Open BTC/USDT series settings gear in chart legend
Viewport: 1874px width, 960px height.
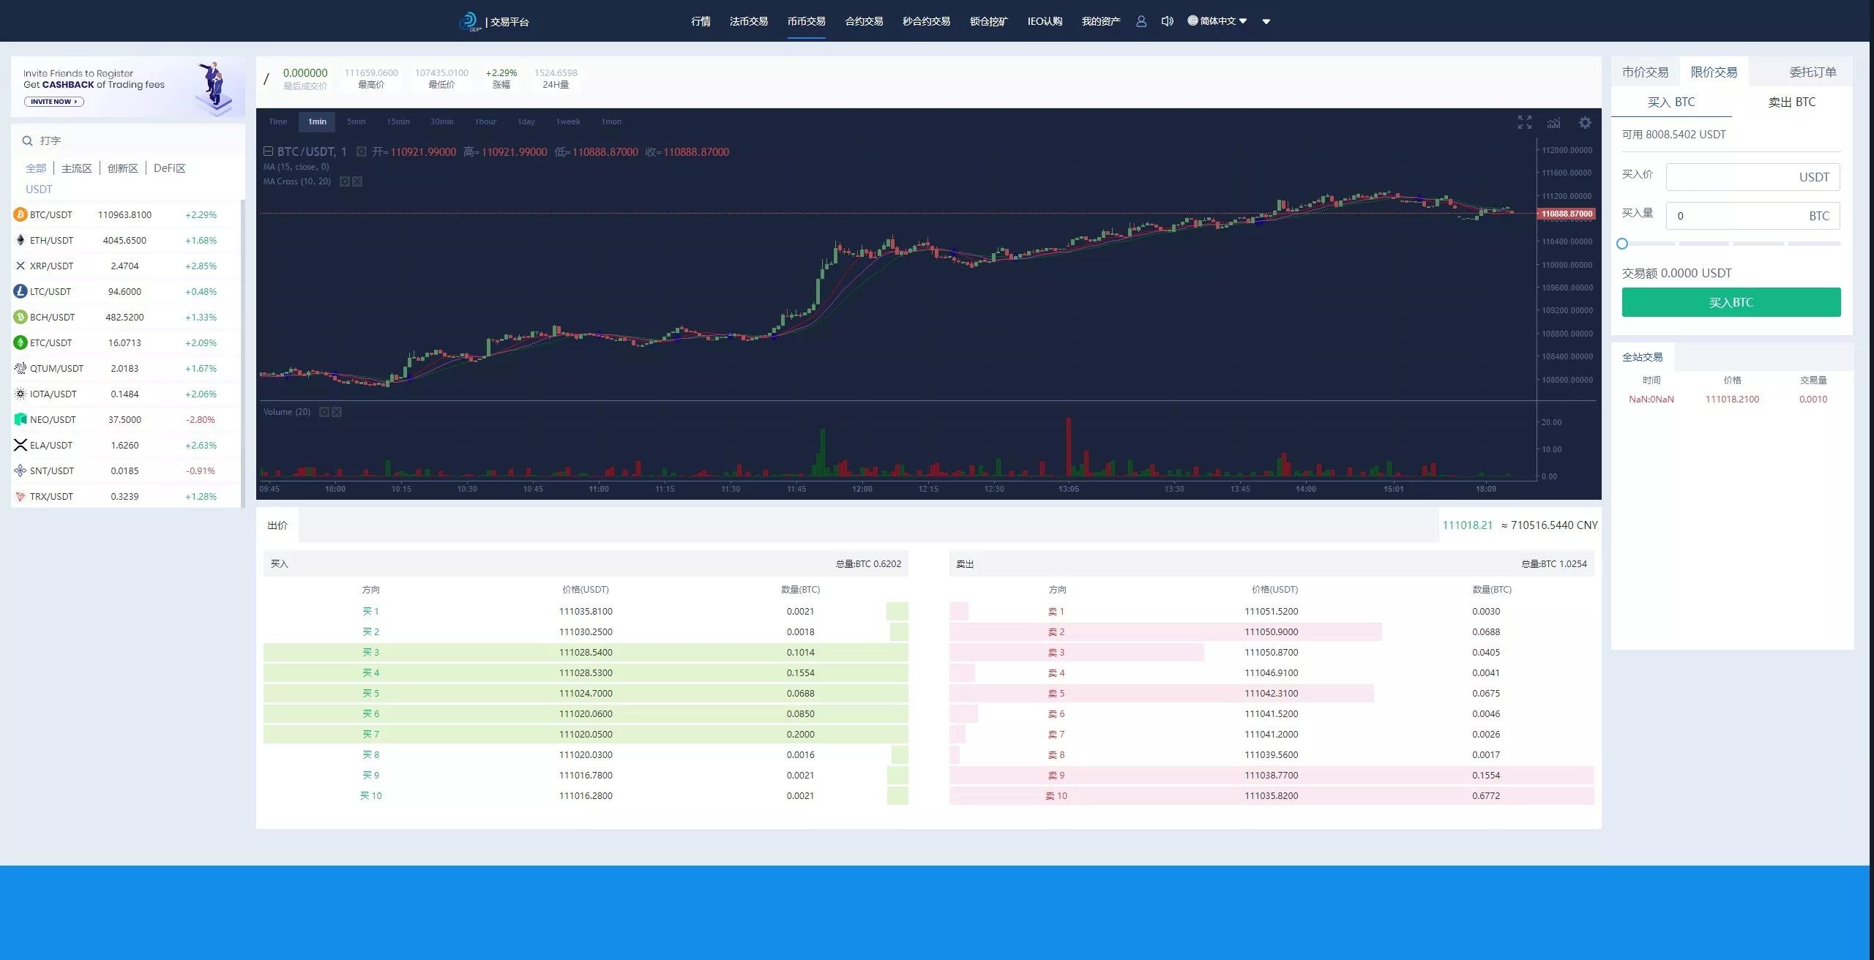coord(362,151)
